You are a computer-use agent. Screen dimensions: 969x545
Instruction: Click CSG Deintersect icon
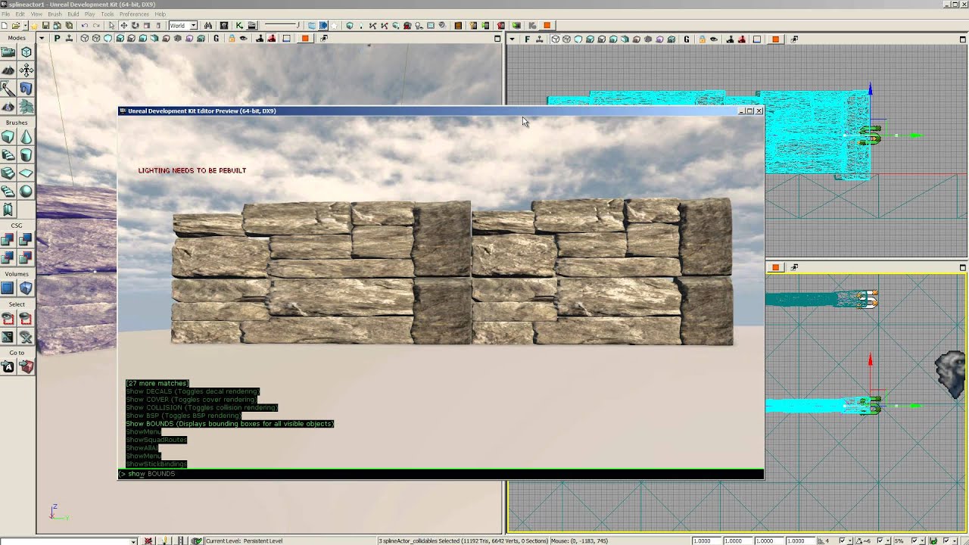(x=26, y=258)
